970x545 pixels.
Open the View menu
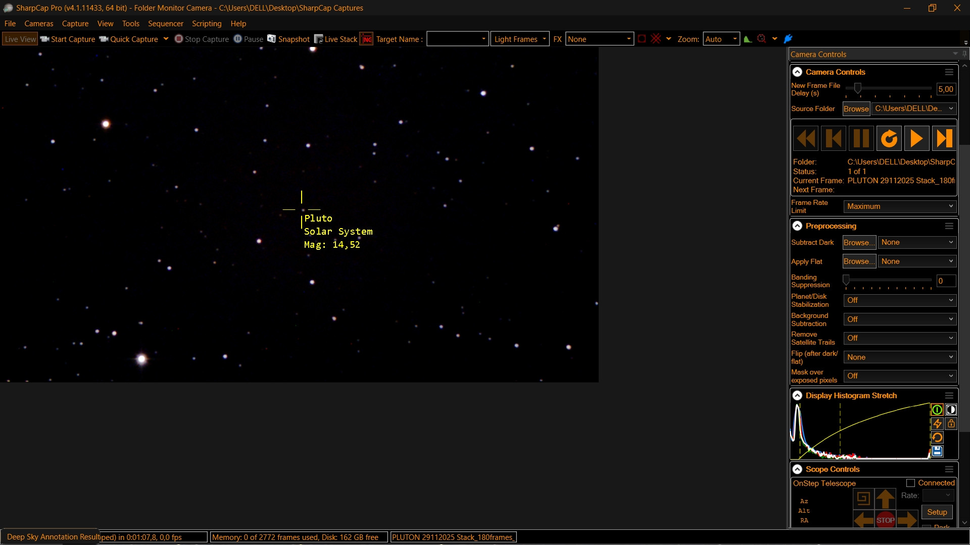tap(106, 24)
